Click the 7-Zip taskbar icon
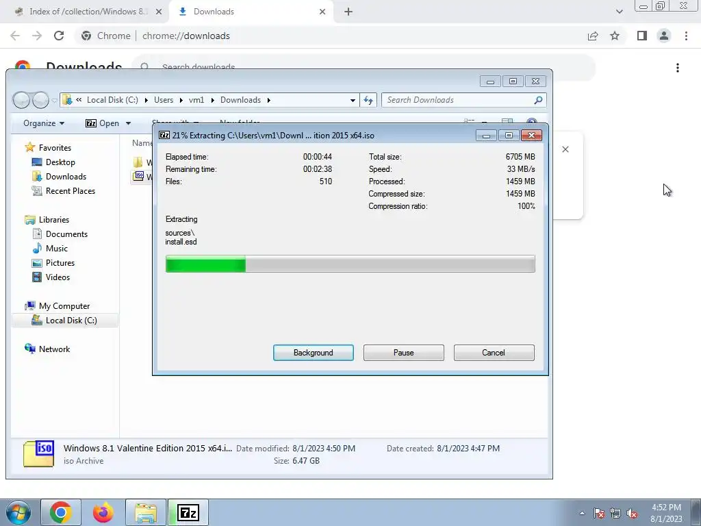 (188, 512)
